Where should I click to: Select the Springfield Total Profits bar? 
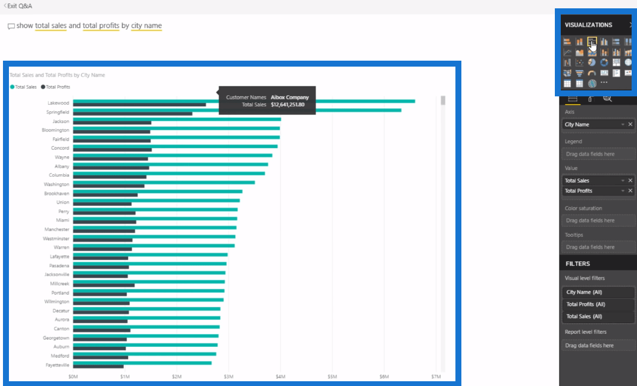[133, 114]
